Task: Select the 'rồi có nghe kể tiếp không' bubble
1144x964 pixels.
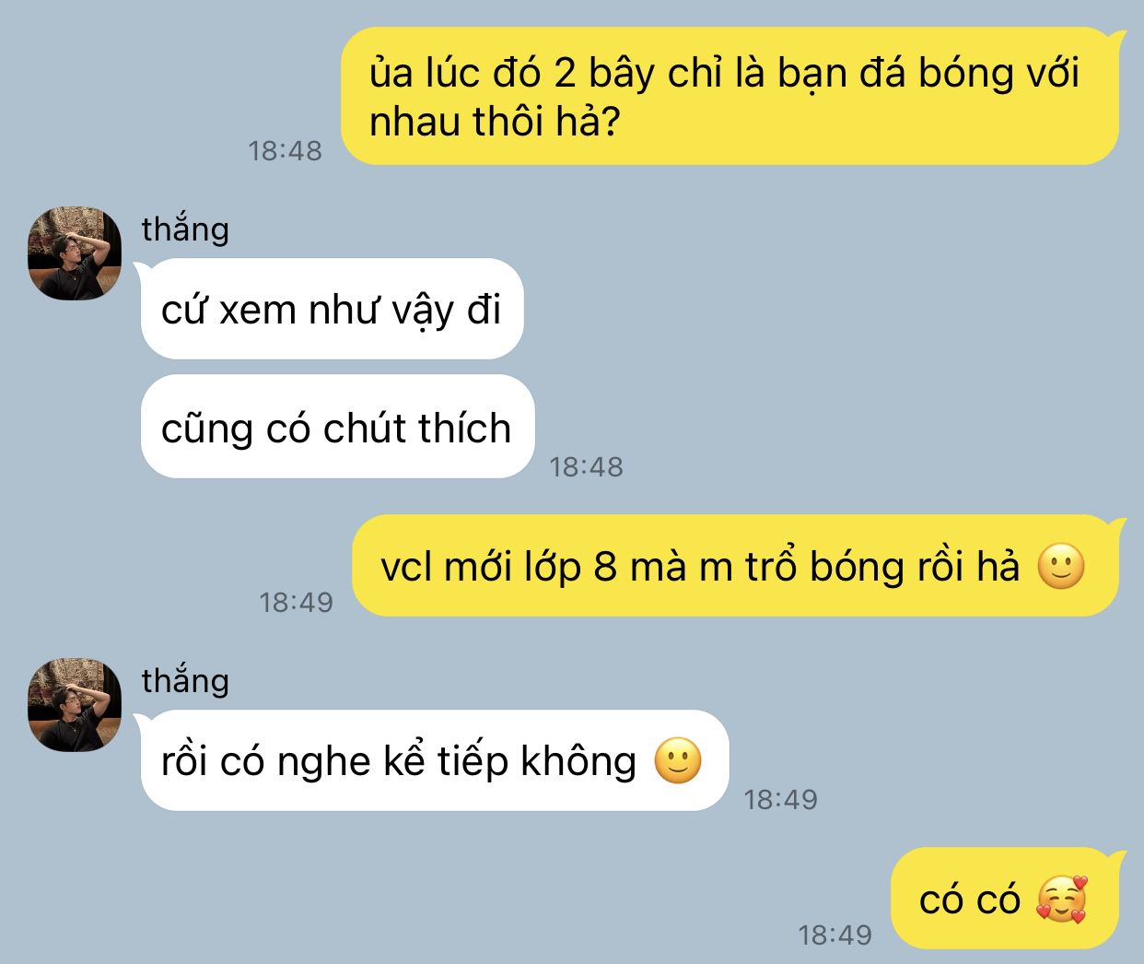Action: pyautogui.click(x=434, y=760)
